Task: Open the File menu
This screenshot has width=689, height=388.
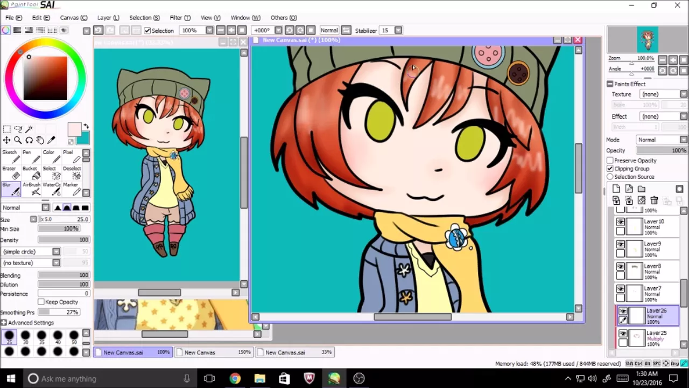Action: pos(13,18)
